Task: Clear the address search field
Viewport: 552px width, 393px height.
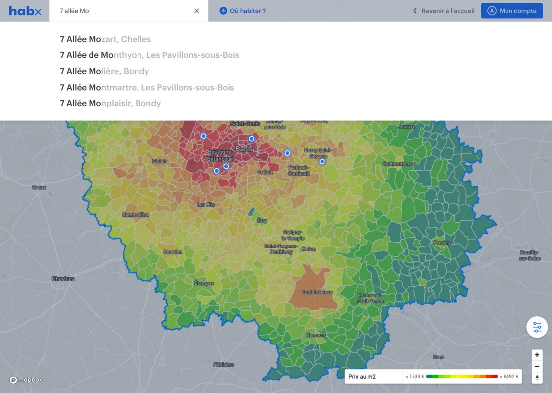Action: point(197,11)
